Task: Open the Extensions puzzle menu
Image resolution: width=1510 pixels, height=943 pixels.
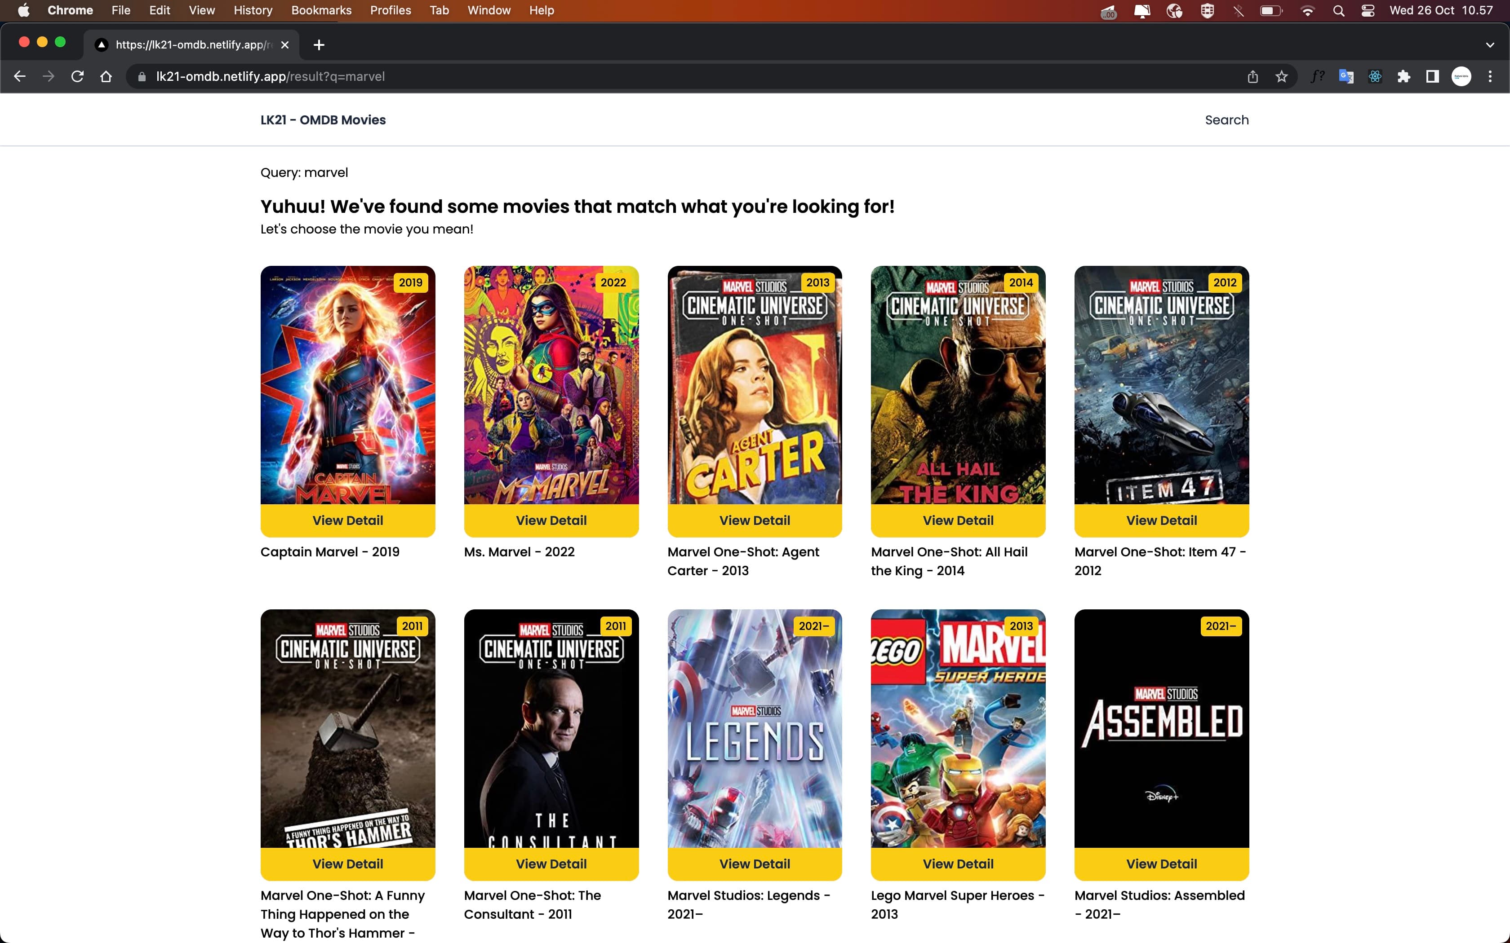Action: pos(1403,76)
